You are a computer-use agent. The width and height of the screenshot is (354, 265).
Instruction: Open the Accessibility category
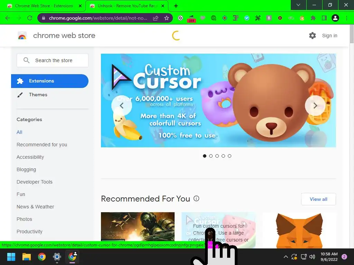pyautogui.click(x=30, y=157)
